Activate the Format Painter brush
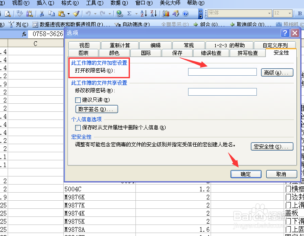The image size is (304, 236). (76, 14)
